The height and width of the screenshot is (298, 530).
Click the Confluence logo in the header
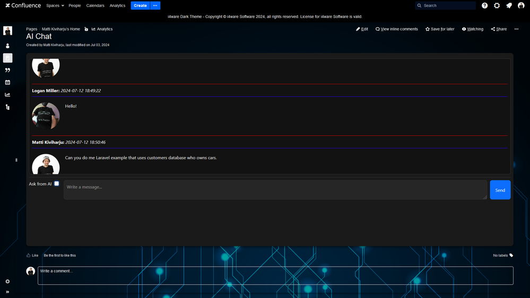pyautogui.click(x=23, y=5)
